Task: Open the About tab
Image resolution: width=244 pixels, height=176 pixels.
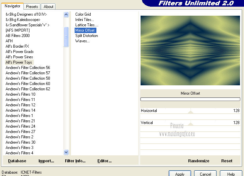Action: (x=49, y=7)
